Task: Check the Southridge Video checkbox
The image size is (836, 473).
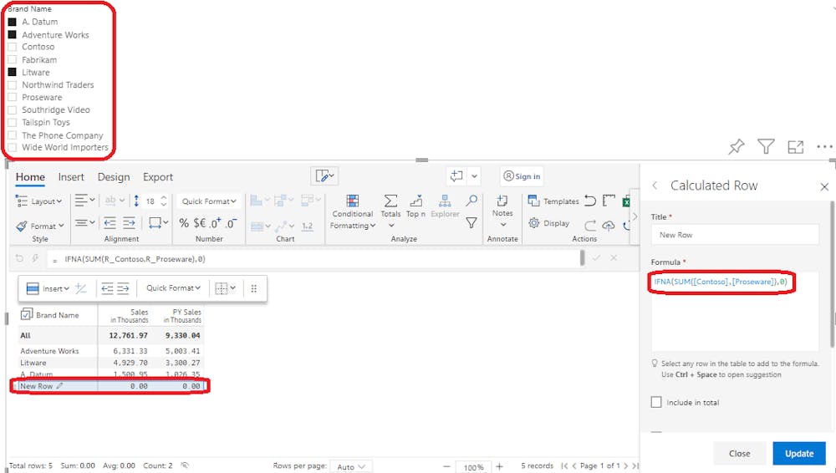Action: 13,109
